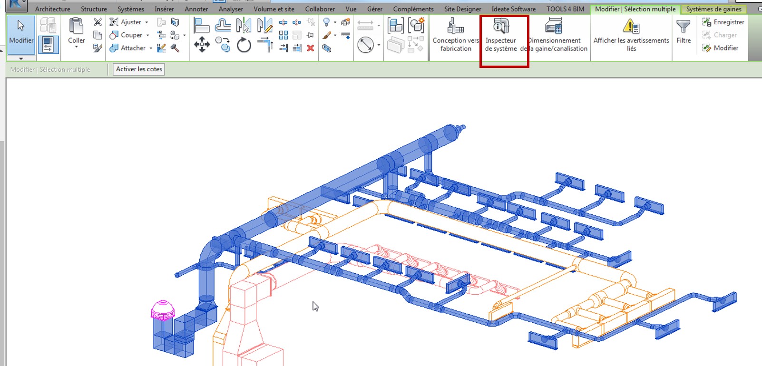Click the Filtre funnel icon
The image size is (762, 366).
[x=684, y=31]
